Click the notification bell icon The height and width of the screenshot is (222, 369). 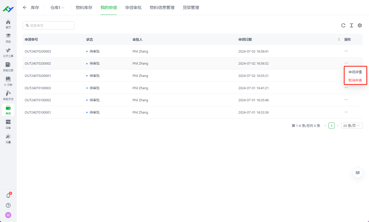8,196
